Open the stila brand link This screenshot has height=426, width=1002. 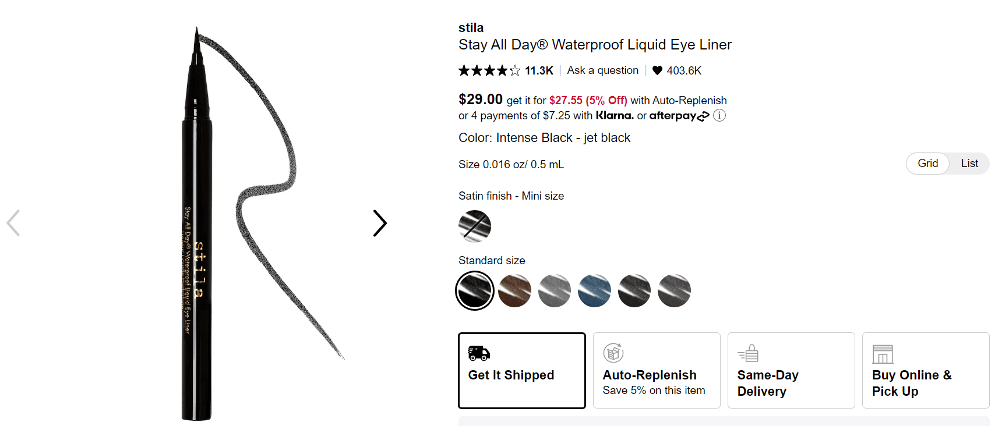coord(471,27)
